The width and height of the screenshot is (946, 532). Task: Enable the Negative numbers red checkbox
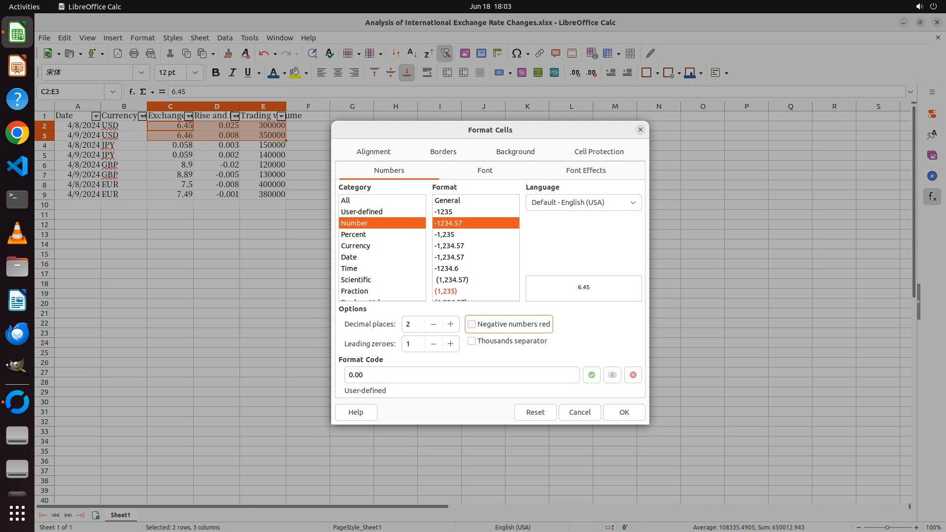pyautogui.click(x=472, y=324)
